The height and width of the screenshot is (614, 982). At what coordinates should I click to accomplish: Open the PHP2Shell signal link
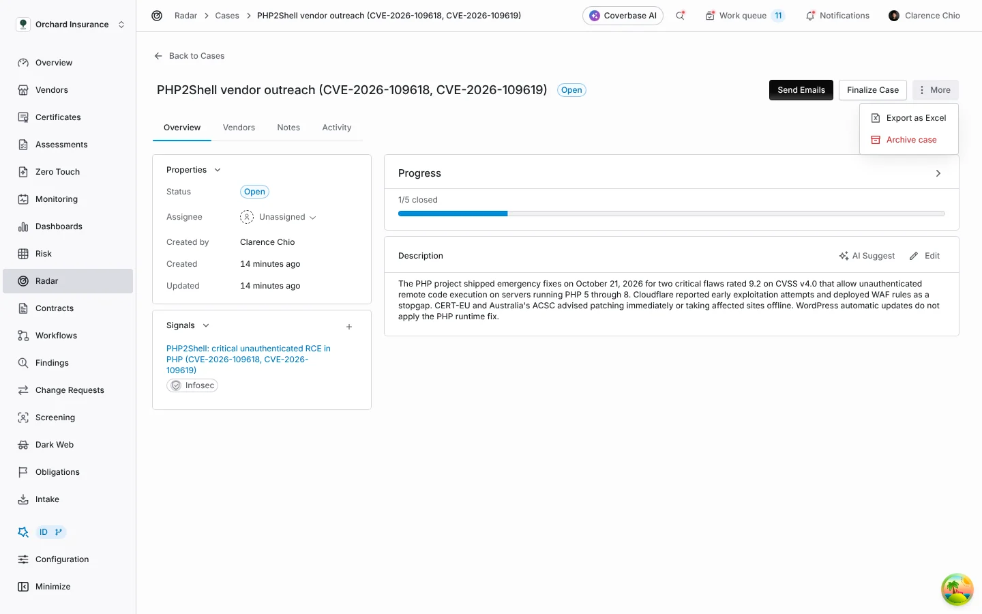pos(248,360)
